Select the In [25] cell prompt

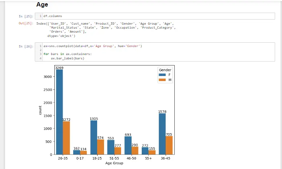pyautogui.click(x=26, y=16)
